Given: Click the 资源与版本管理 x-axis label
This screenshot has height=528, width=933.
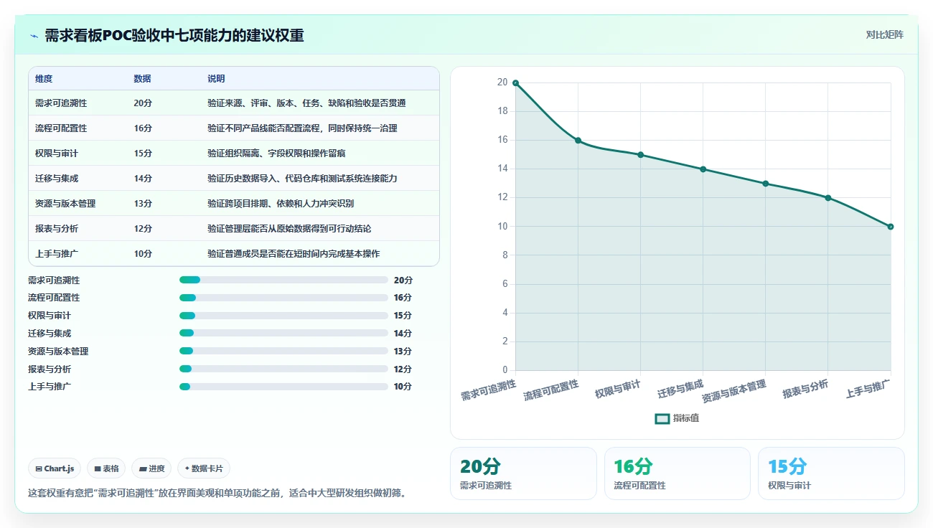Looking at the screenshot, I should pos(733,391).
